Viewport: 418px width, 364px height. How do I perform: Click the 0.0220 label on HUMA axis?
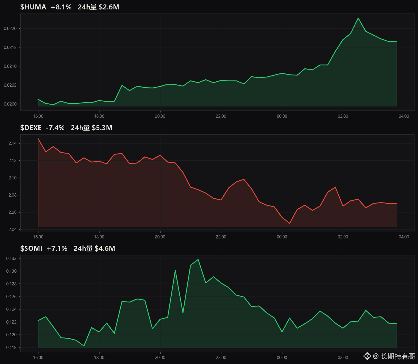[x=10, y=29]
